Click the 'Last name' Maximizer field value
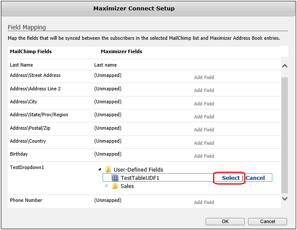Viewport: 297px width, 230px height. click(105, 65)
